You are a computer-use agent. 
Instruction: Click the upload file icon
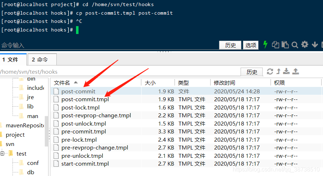pyautogui.click(x=296, y=71)
